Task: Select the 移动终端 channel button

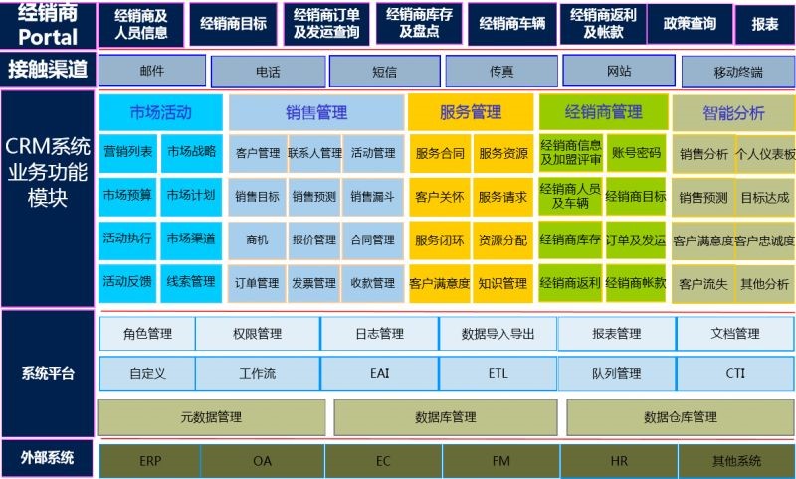Action: 737,73
